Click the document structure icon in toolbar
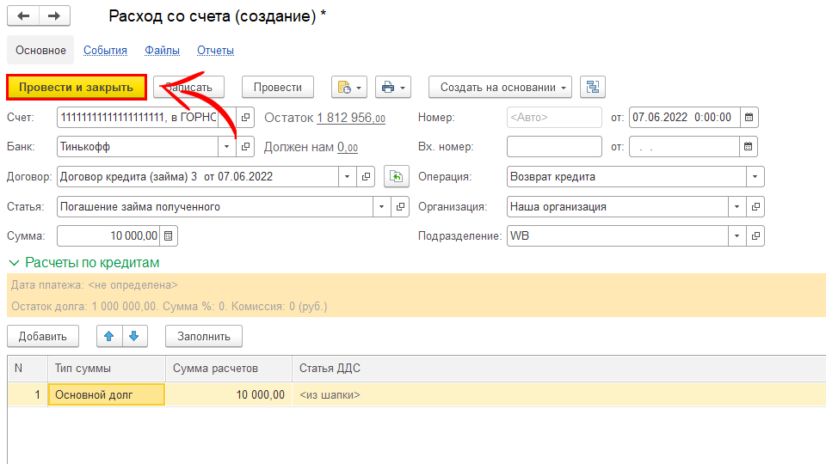 [x=593, y=87]
